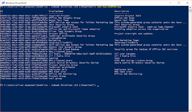Click 'testing' display name

tap(53, 58)
